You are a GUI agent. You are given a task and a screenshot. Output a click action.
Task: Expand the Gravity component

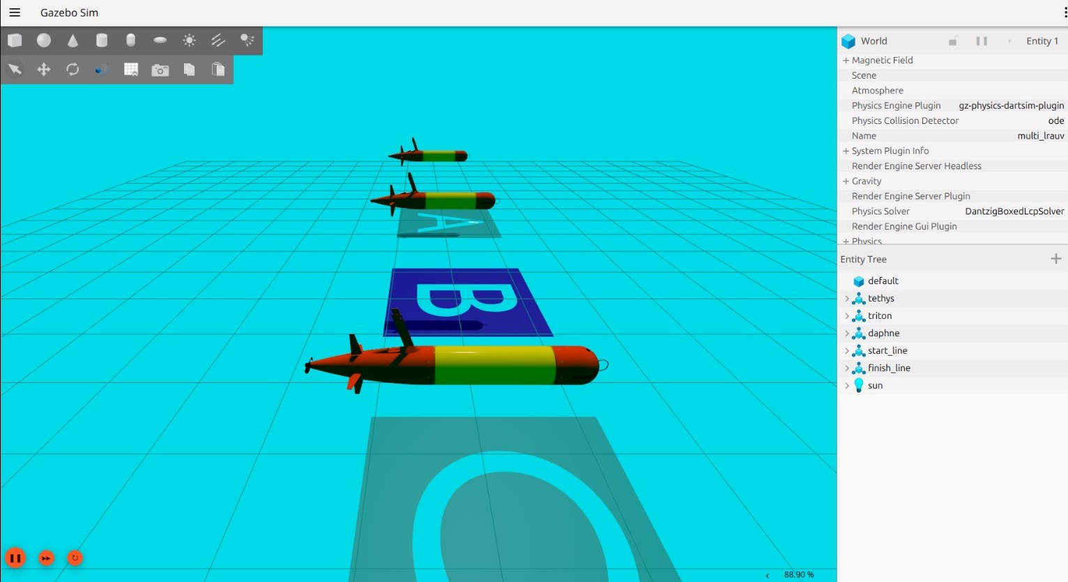point(846,181)
